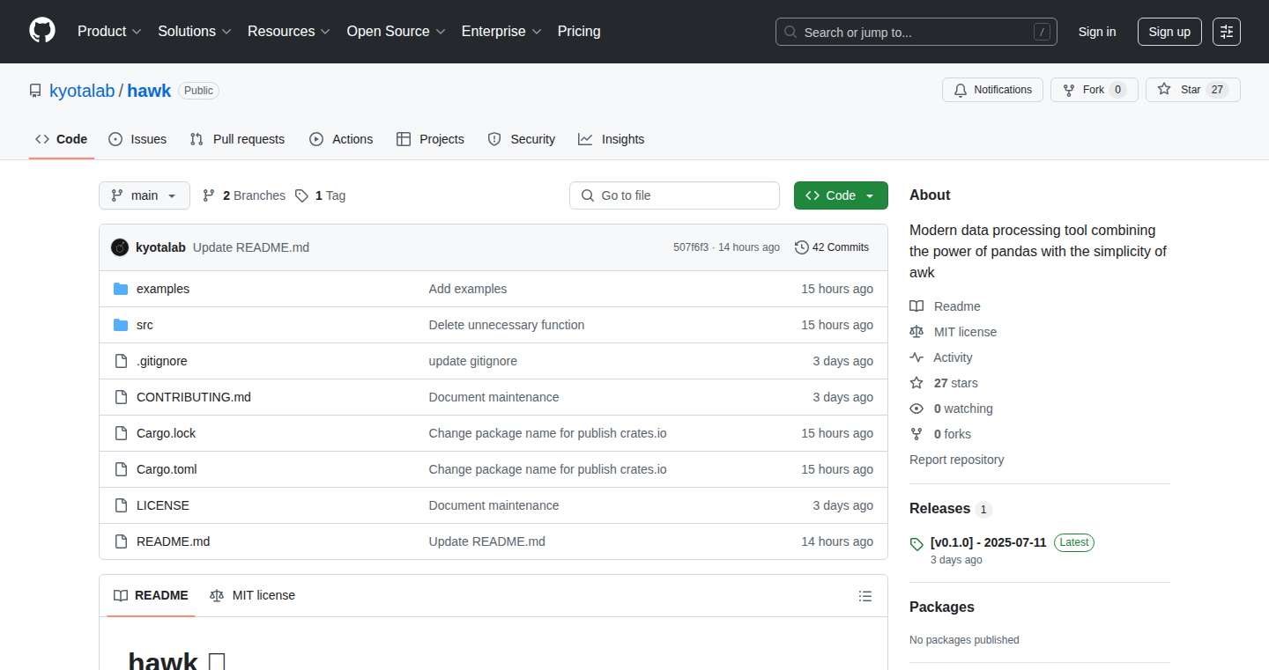Open the Cargo.toml file

(167, 469)
